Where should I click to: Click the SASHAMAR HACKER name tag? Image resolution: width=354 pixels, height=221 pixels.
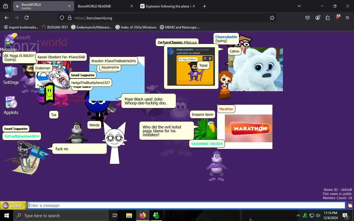[x=207, y=144]
